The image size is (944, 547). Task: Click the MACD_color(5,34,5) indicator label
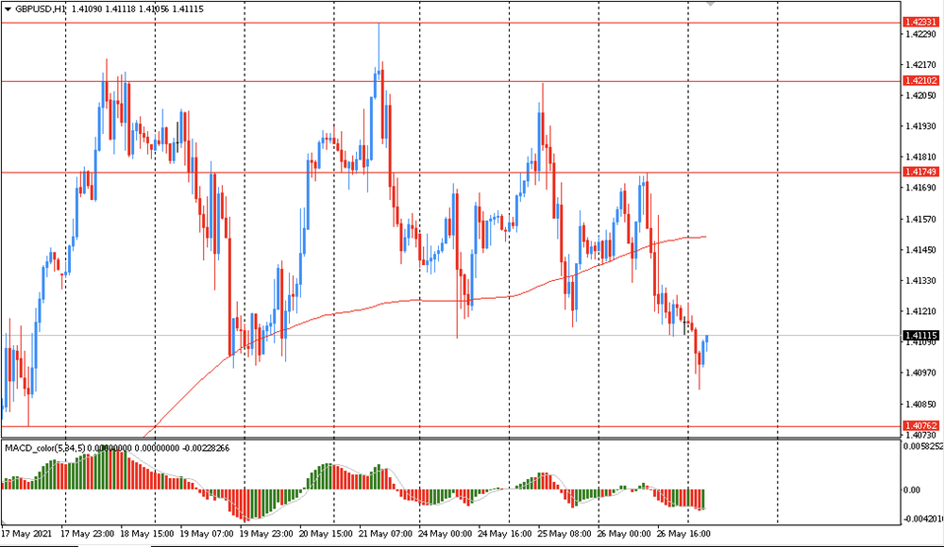click(x=45, y=448)
